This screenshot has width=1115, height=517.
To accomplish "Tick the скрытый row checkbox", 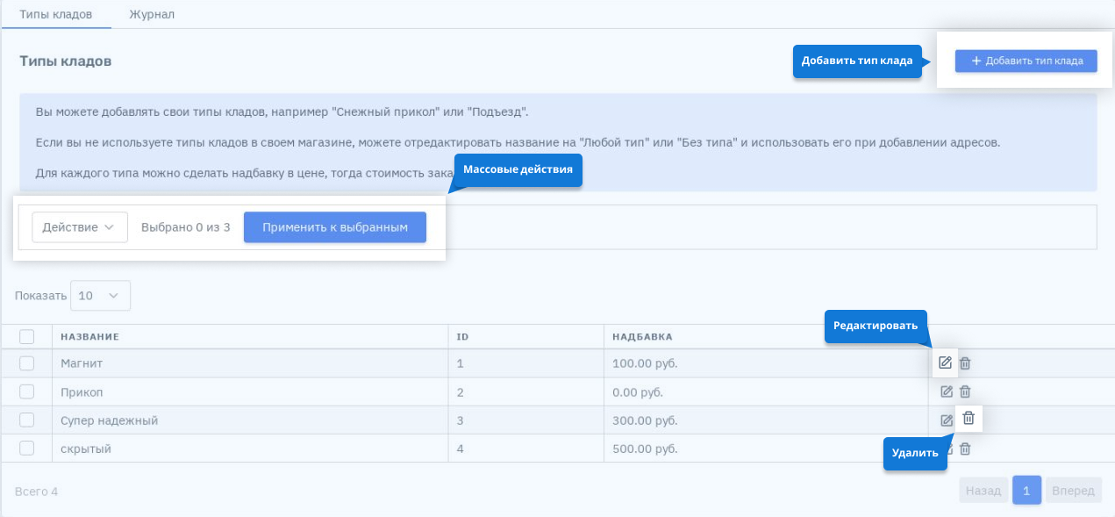I will [x=26, y=448].
